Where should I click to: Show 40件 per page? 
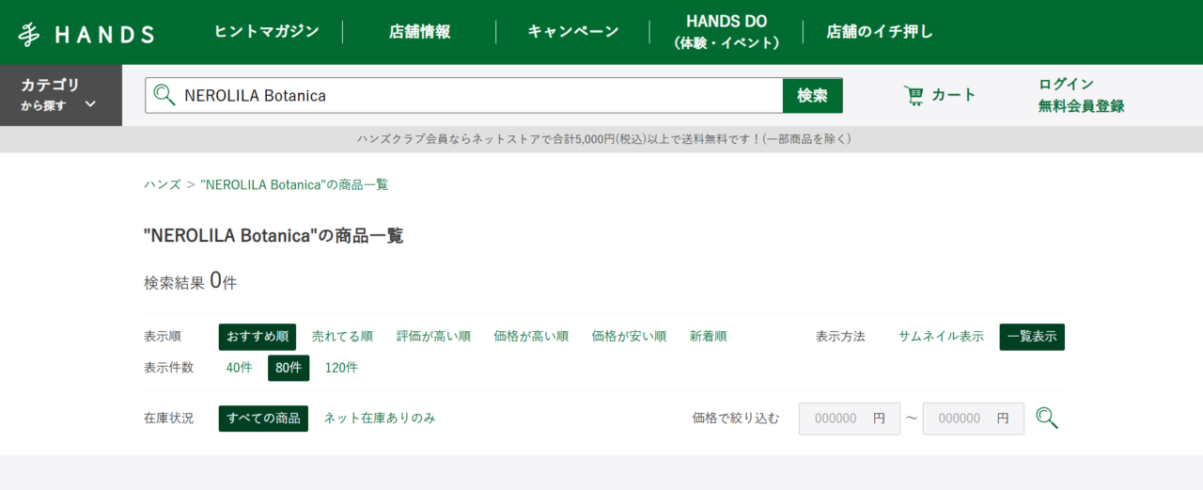pyautogui.click(x=240, y=368)
